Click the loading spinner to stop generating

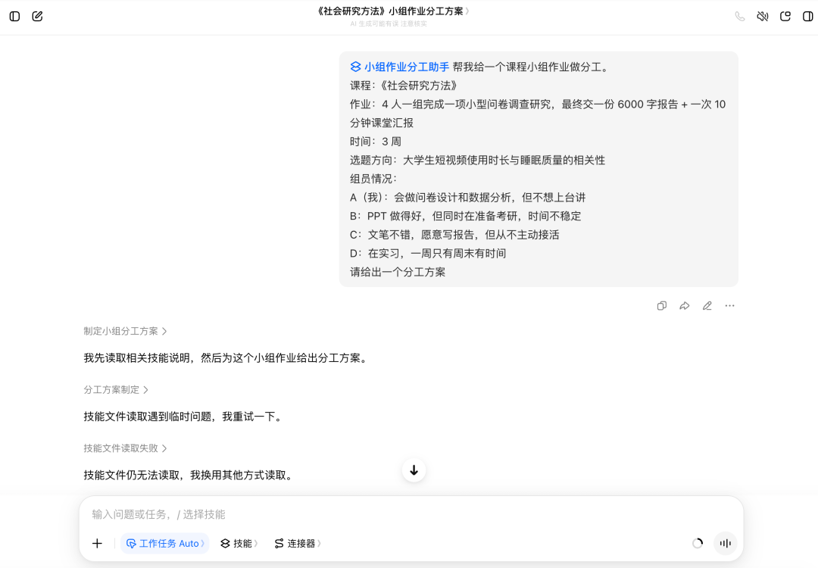(697, 544)
